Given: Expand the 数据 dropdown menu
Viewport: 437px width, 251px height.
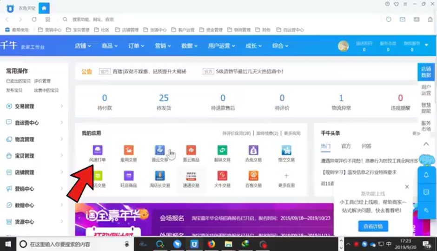Looking at the screenshot, I should coord(190,46).
